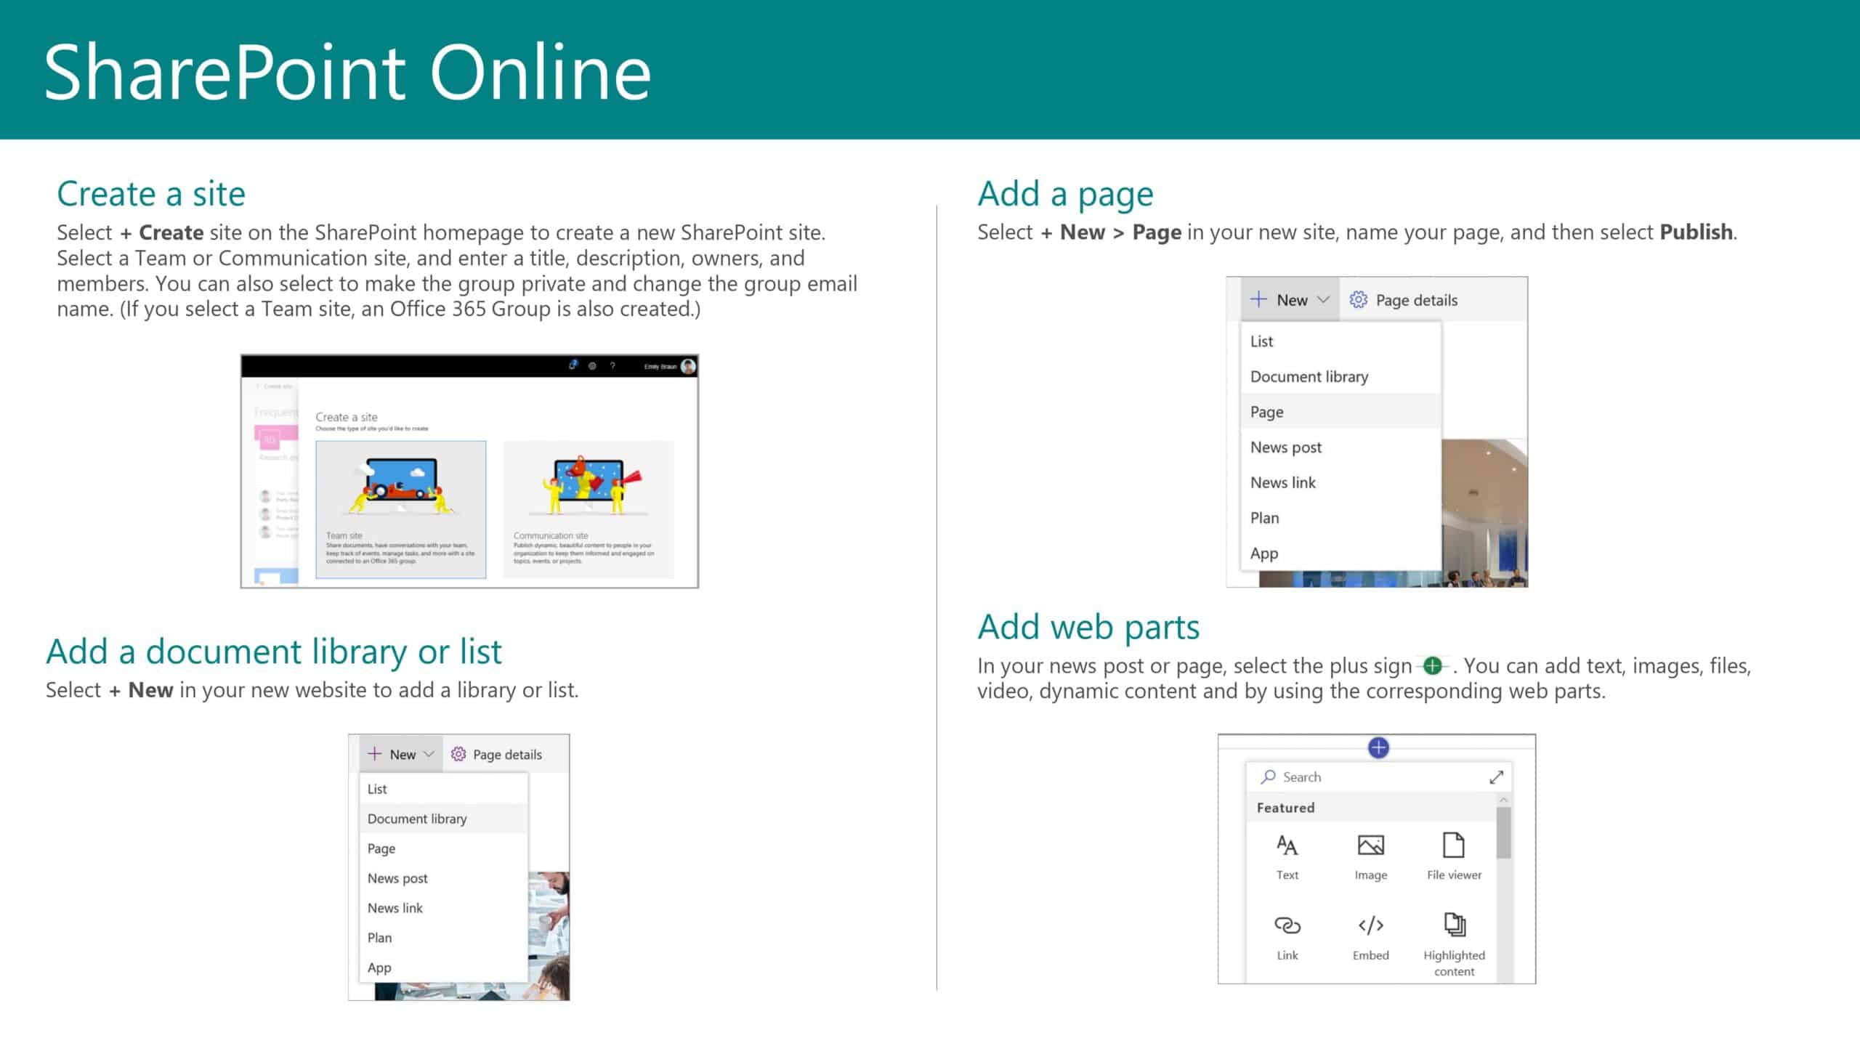Image resolution: width=1860 pixels, height=1046 pixels.
Task: Open the notifications bell in the black header
Action: pos(573,365)
